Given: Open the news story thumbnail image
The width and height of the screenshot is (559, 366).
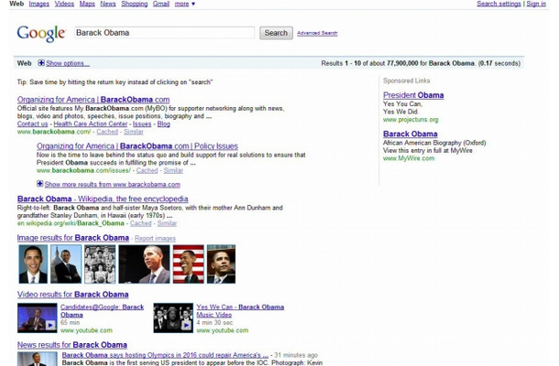Looking at the screenshot, I should click(x=37, y=359).
